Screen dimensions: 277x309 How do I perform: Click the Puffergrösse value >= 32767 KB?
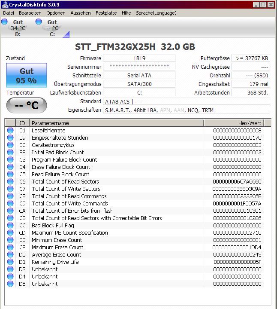[251, 58]
